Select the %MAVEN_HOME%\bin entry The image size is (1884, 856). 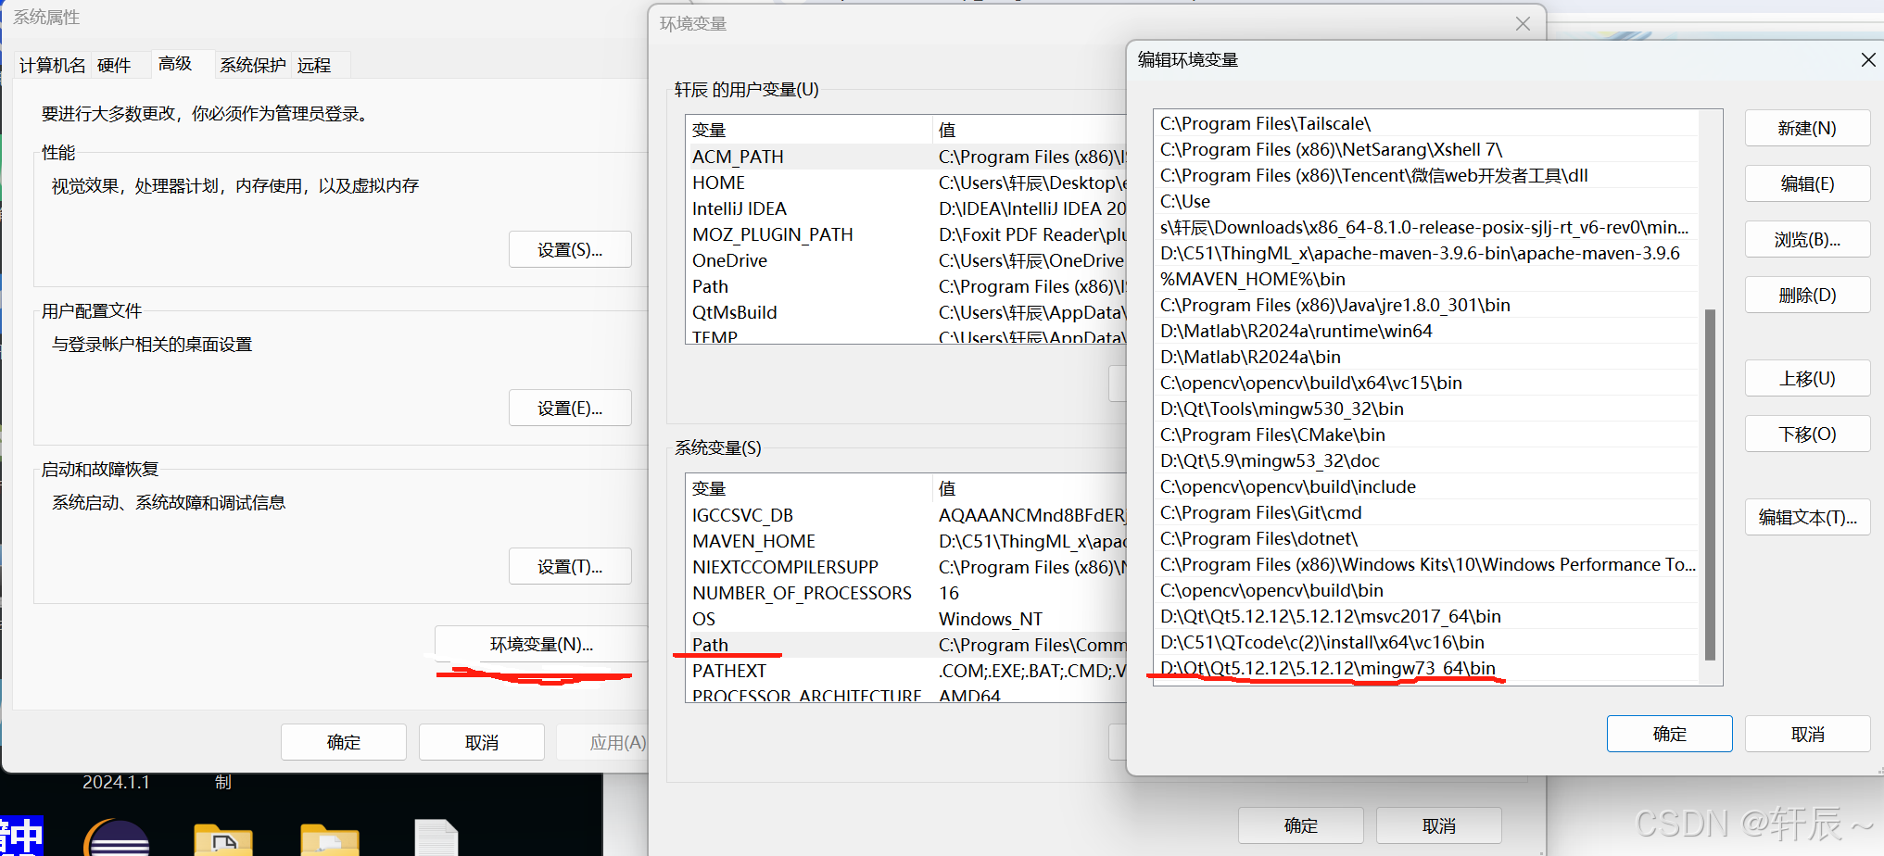pyautogui.click(x=1426, y=279)
